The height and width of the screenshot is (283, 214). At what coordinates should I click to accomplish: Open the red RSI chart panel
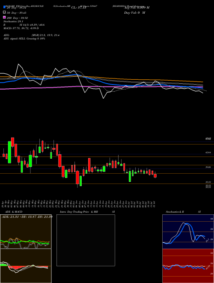click(188, 266)
